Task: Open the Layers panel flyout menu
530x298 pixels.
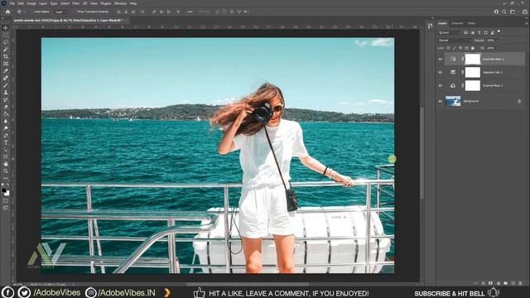Action: 527,23
